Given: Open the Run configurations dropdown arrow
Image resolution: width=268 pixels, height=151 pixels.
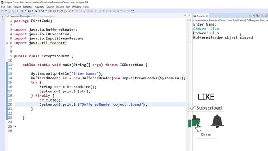Looking at the screenshot, I should click(x=33, y=11).
